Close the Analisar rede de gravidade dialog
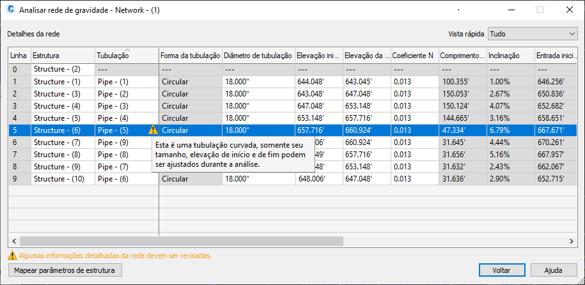The image size is (585, 285). point(569,10)
